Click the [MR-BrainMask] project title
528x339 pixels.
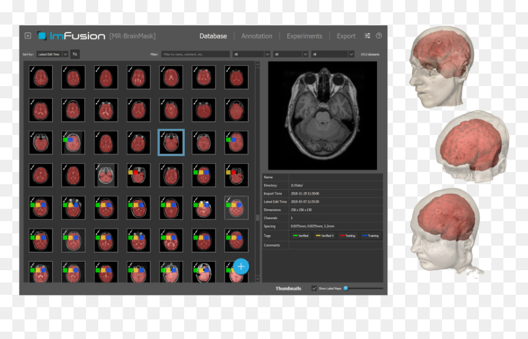click(x=133, y=36)
